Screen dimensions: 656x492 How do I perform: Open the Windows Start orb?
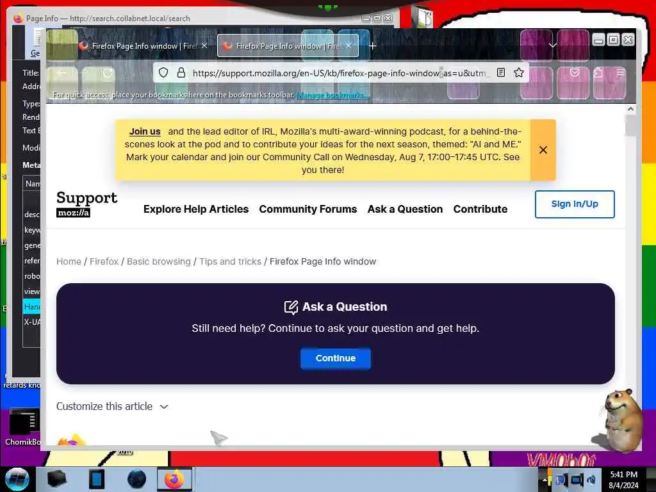(17, 479)
